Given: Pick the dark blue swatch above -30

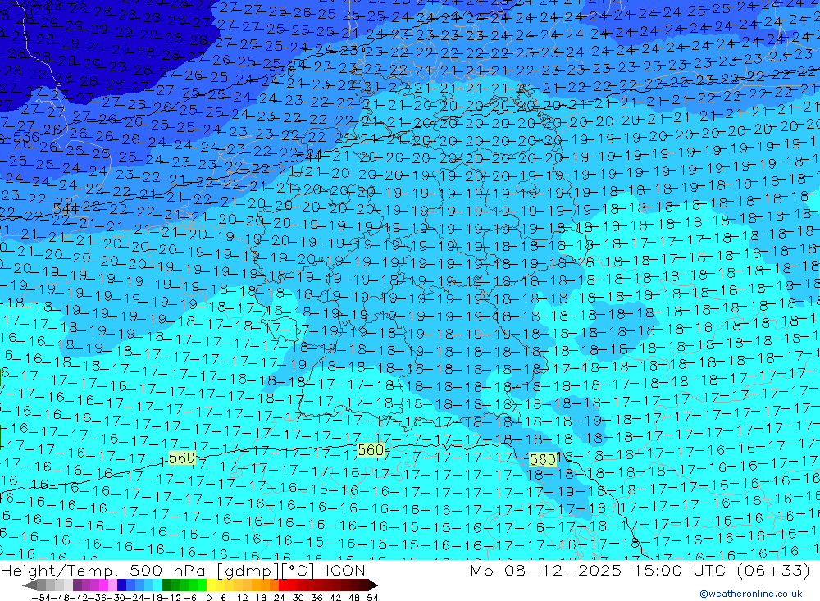Looking at the screenshot, I should point(121,585).
